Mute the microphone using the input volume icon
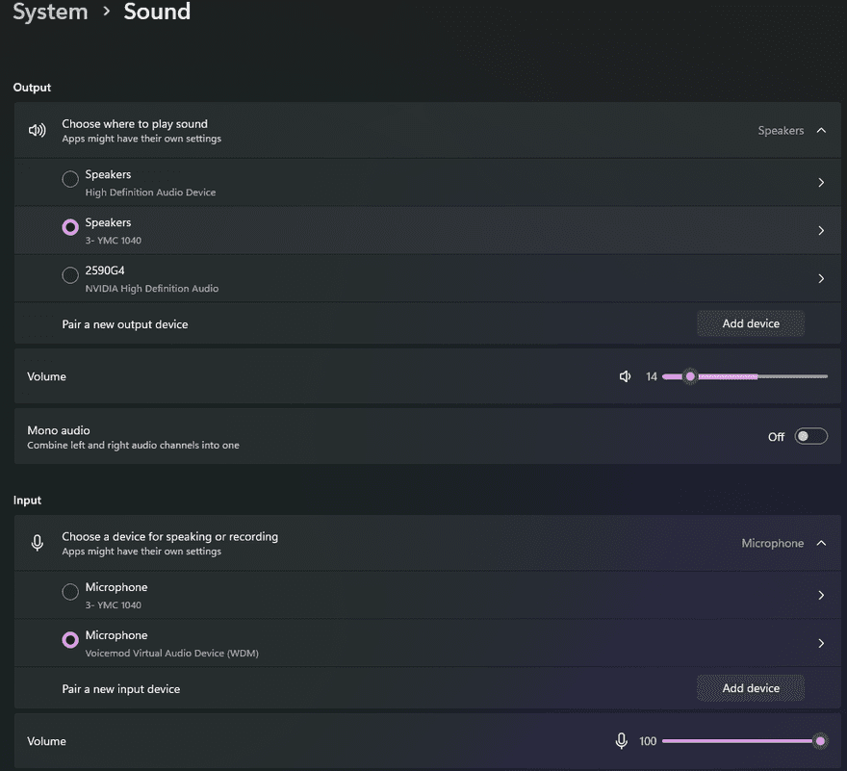Viewport: 847px width, 771px height. coord(621,741)
